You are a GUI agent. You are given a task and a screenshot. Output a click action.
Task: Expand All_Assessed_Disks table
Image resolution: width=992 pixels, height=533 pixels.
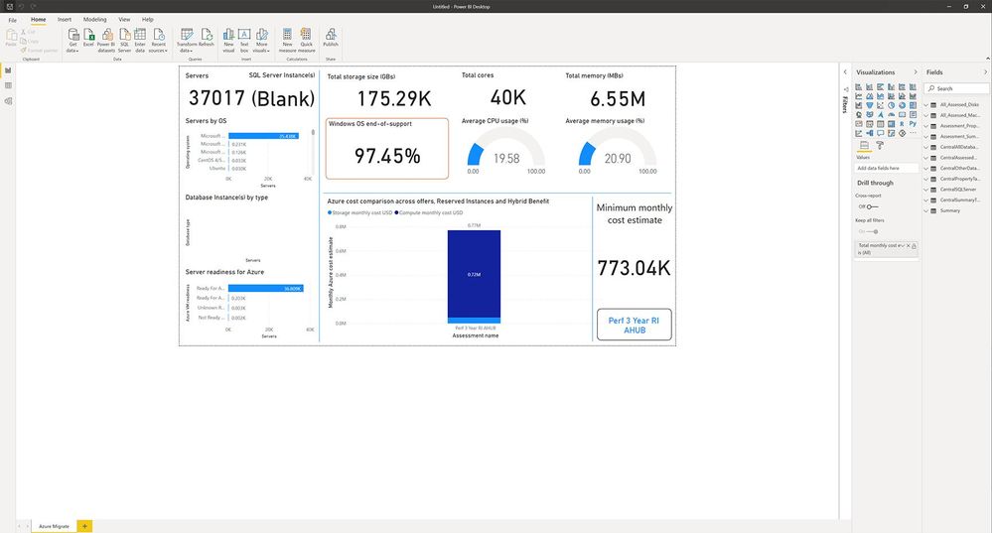point(926,105)
